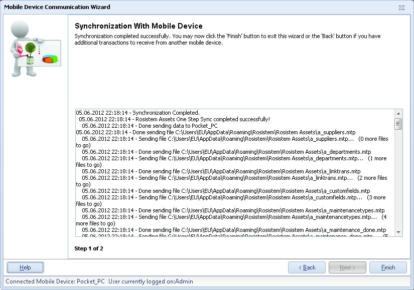Click the sync log scrollbar thumb
The width and height of the screenshot is (414, 290).
[x=398, y=124]
